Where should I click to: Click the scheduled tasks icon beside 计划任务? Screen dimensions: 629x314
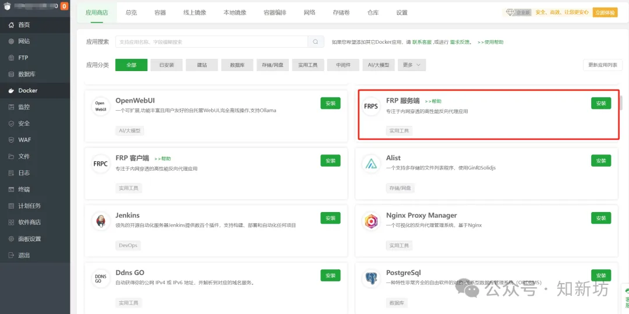[x=11, y=206]
